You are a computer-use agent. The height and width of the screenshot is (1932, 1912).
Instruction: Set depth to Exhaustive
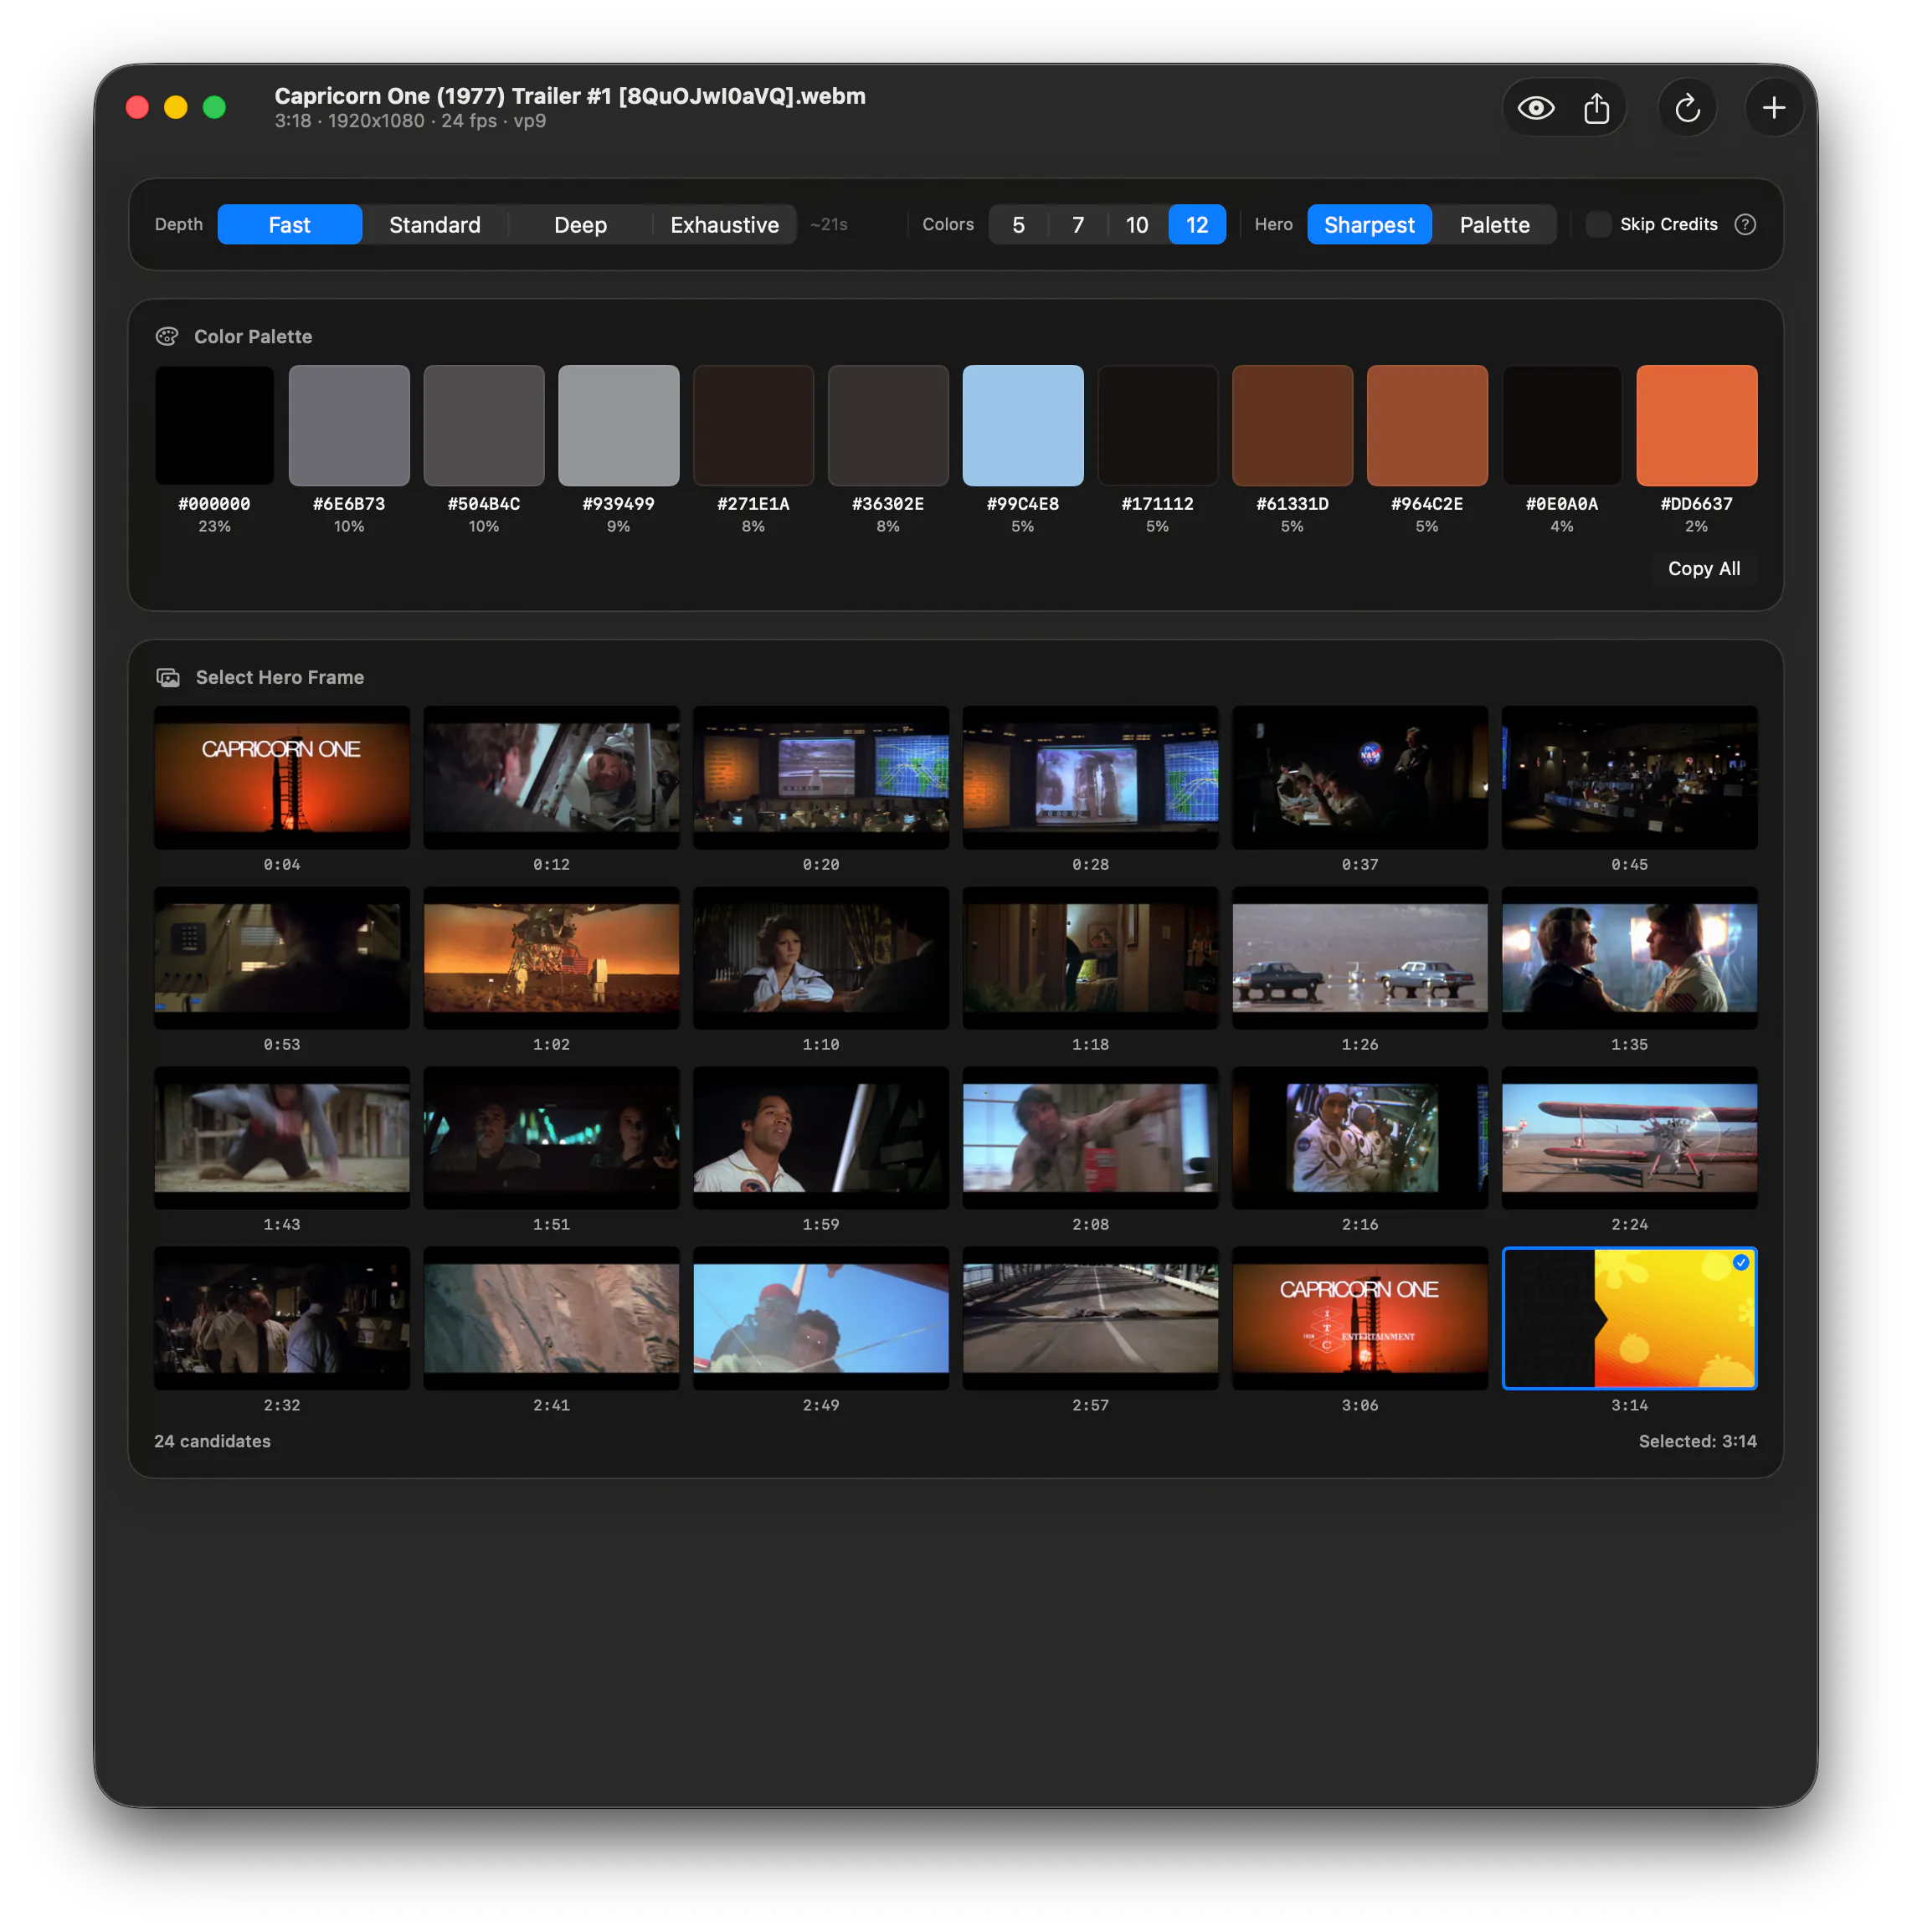(724, 224)
